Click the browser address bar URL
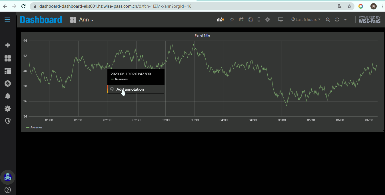This screenshot has width=385, height=195. 115,6
